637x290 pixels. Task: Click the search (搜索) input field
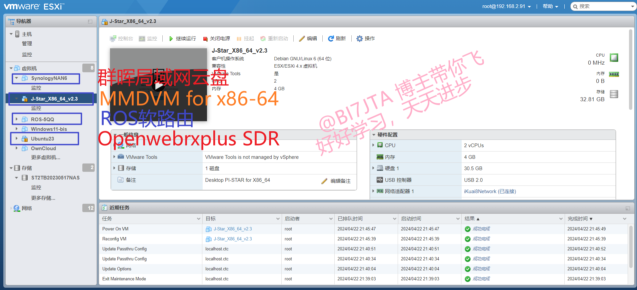[x=603, y=6]
